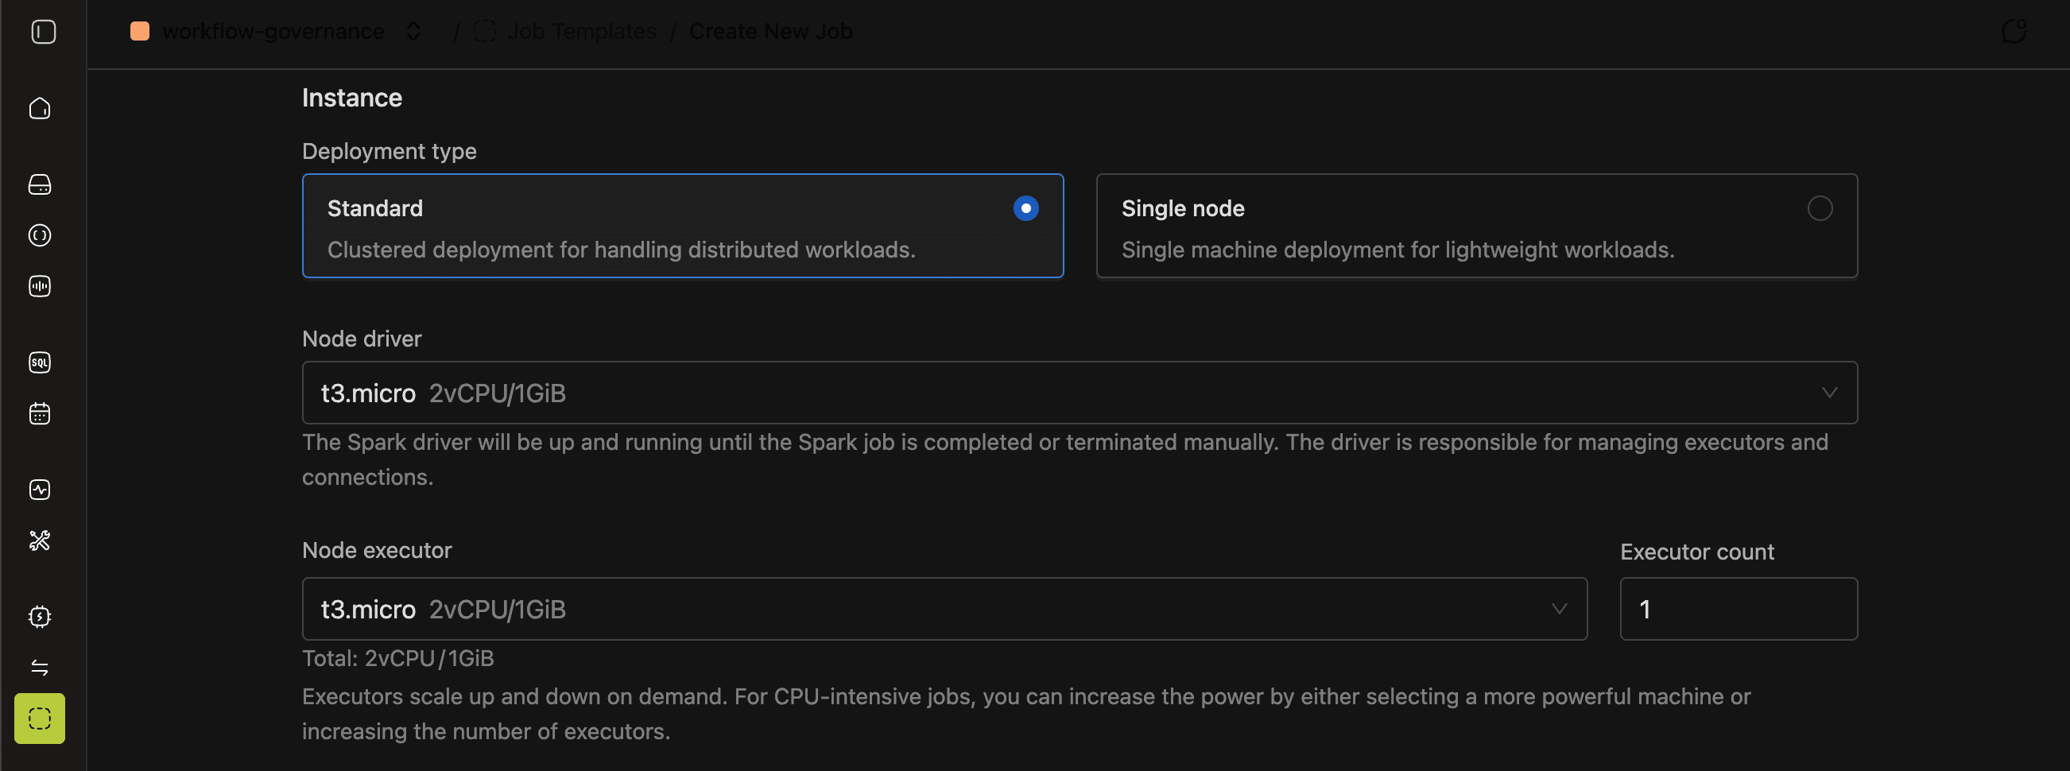Open the Home icon in sidebar

[x=40, y=108]
